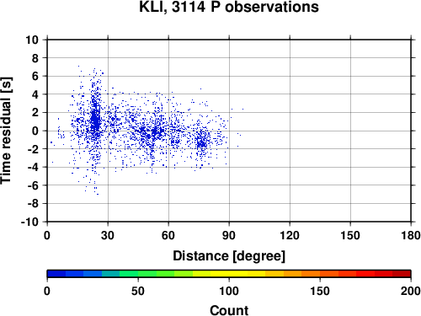Click the y-axis tick label 10
Screen dimensions: 421x316
[32, 40]
